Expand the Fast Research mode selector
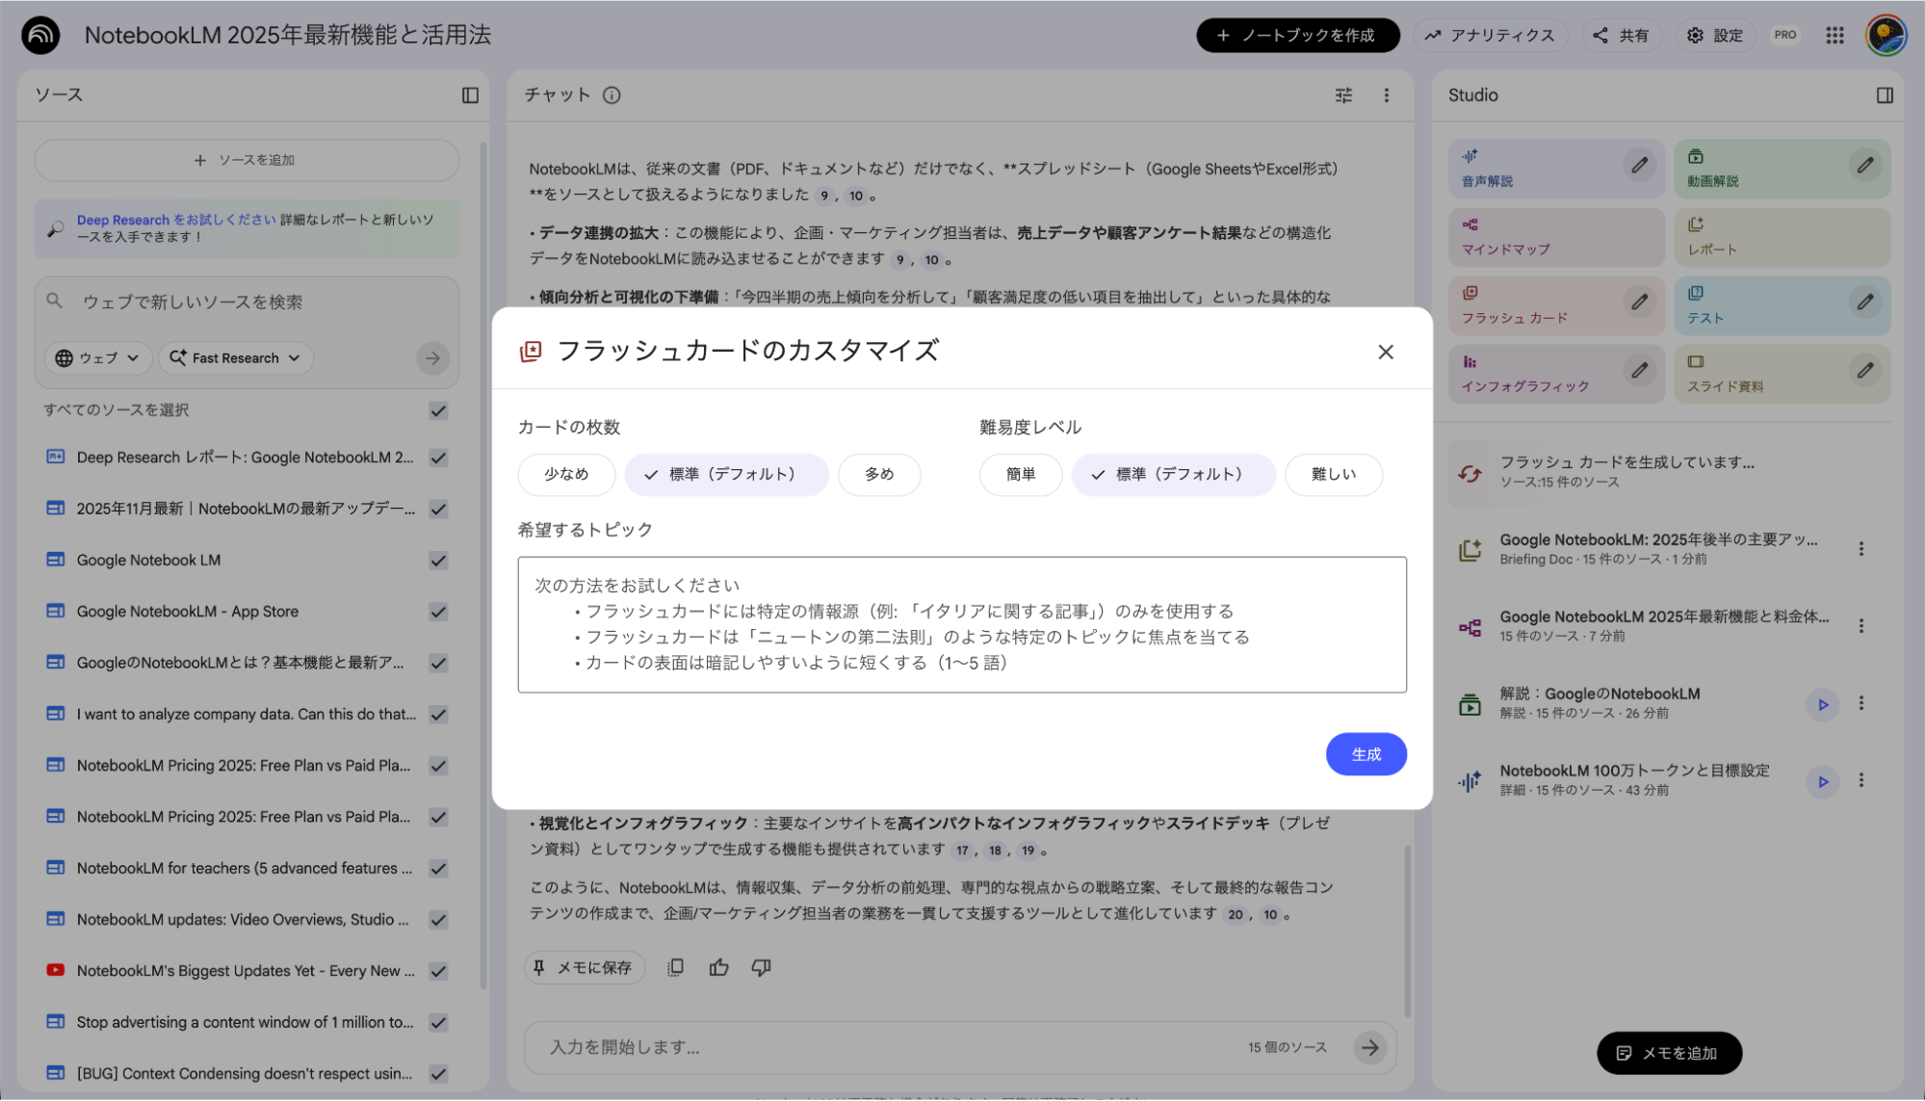Image resolution: width=1925 pixels, height=1101 pixels. point(235,357)
